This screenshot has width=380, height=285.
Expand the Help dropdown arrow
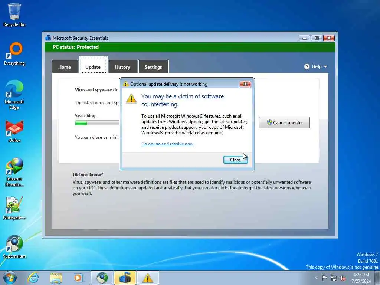(x=325, y=67)
